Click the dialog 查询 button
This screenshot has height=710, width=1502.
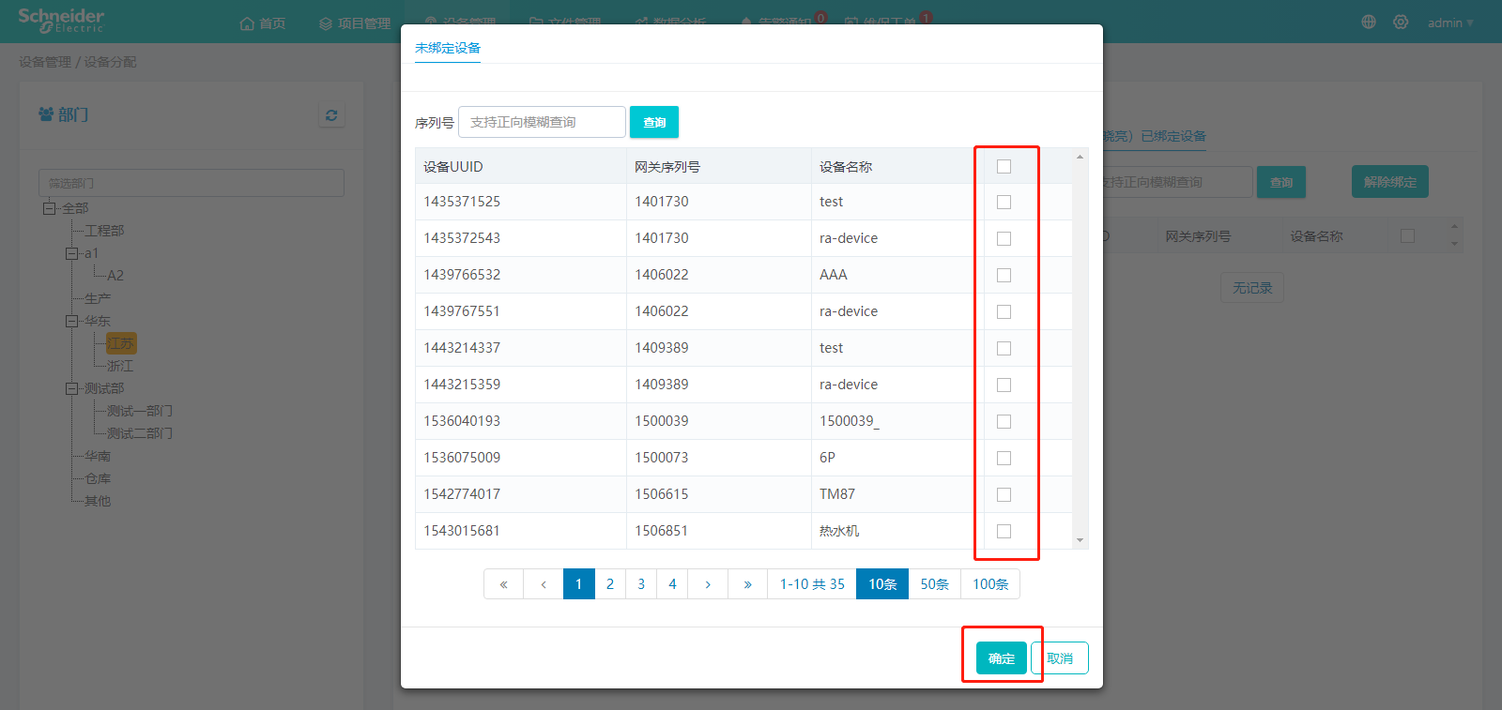point(654,122)
